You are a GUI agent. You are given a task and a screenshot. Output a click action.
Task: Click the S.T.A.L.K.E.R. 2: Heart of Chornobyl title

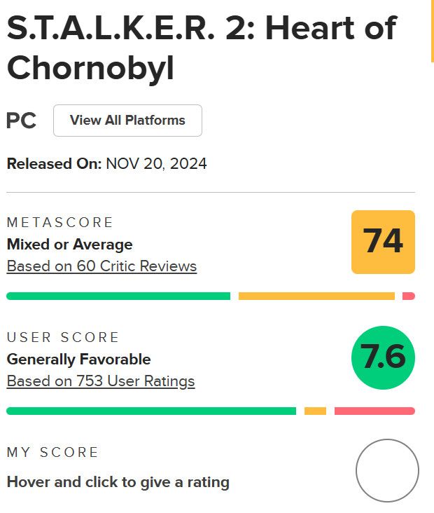click(x=201, y=48)
